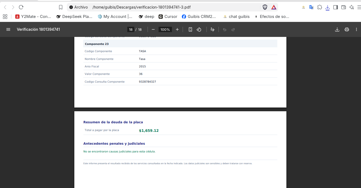Click the page number field showing 18

(130, 29)
